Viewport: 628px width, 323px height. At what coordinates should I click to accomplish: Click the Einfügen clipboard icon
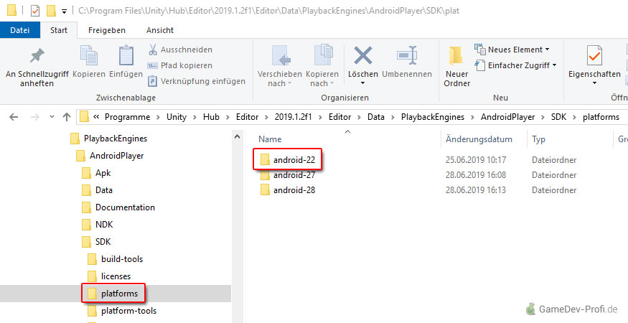click(126, 56)
